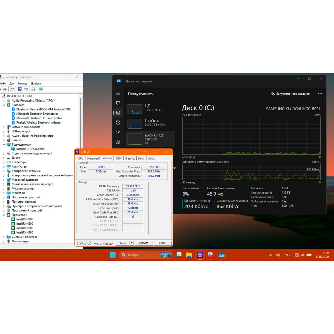334x334 pixels.
Task: Expand the Мережеві адаптери node
Action: [x=4, y=180]
